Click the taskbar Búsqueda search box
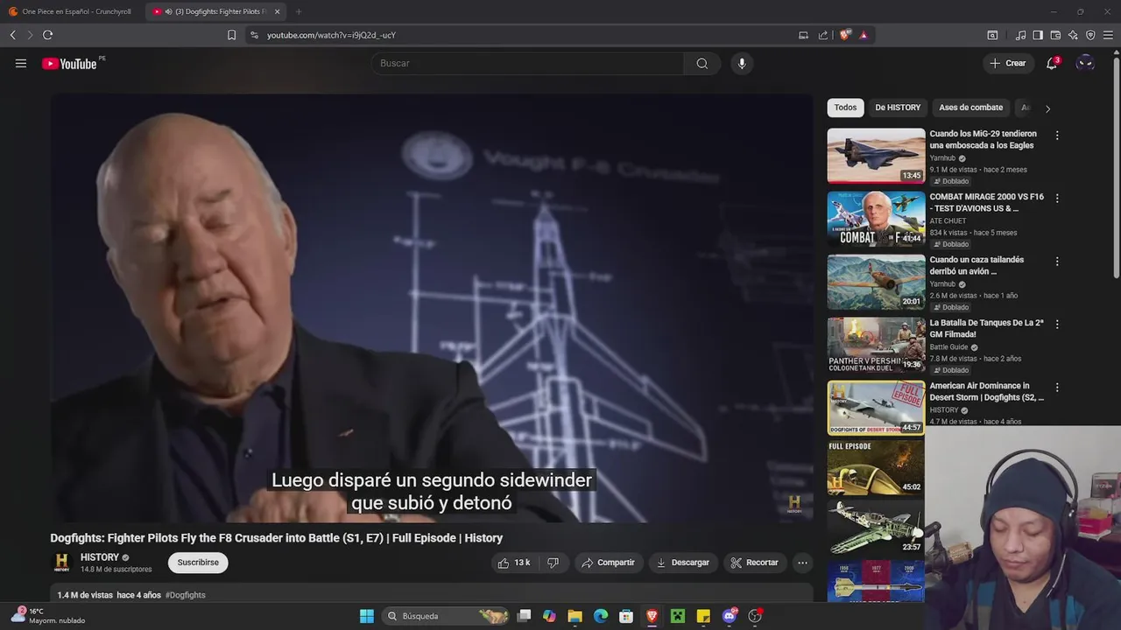The height and width of the screenshot is (630, 1121). pos(447,616)
